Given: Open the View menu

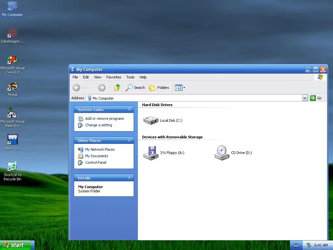Looking at the screenshot, I should [98, 77].
